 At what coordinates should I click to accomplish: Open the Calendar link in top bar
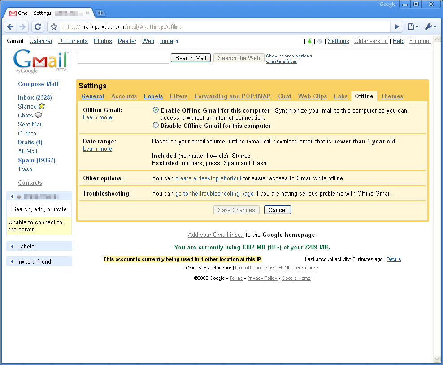click(41, 41)
